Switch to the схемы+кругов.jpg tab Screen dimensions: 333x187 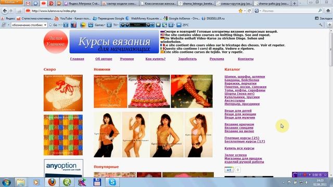click(x=234, y=4)
